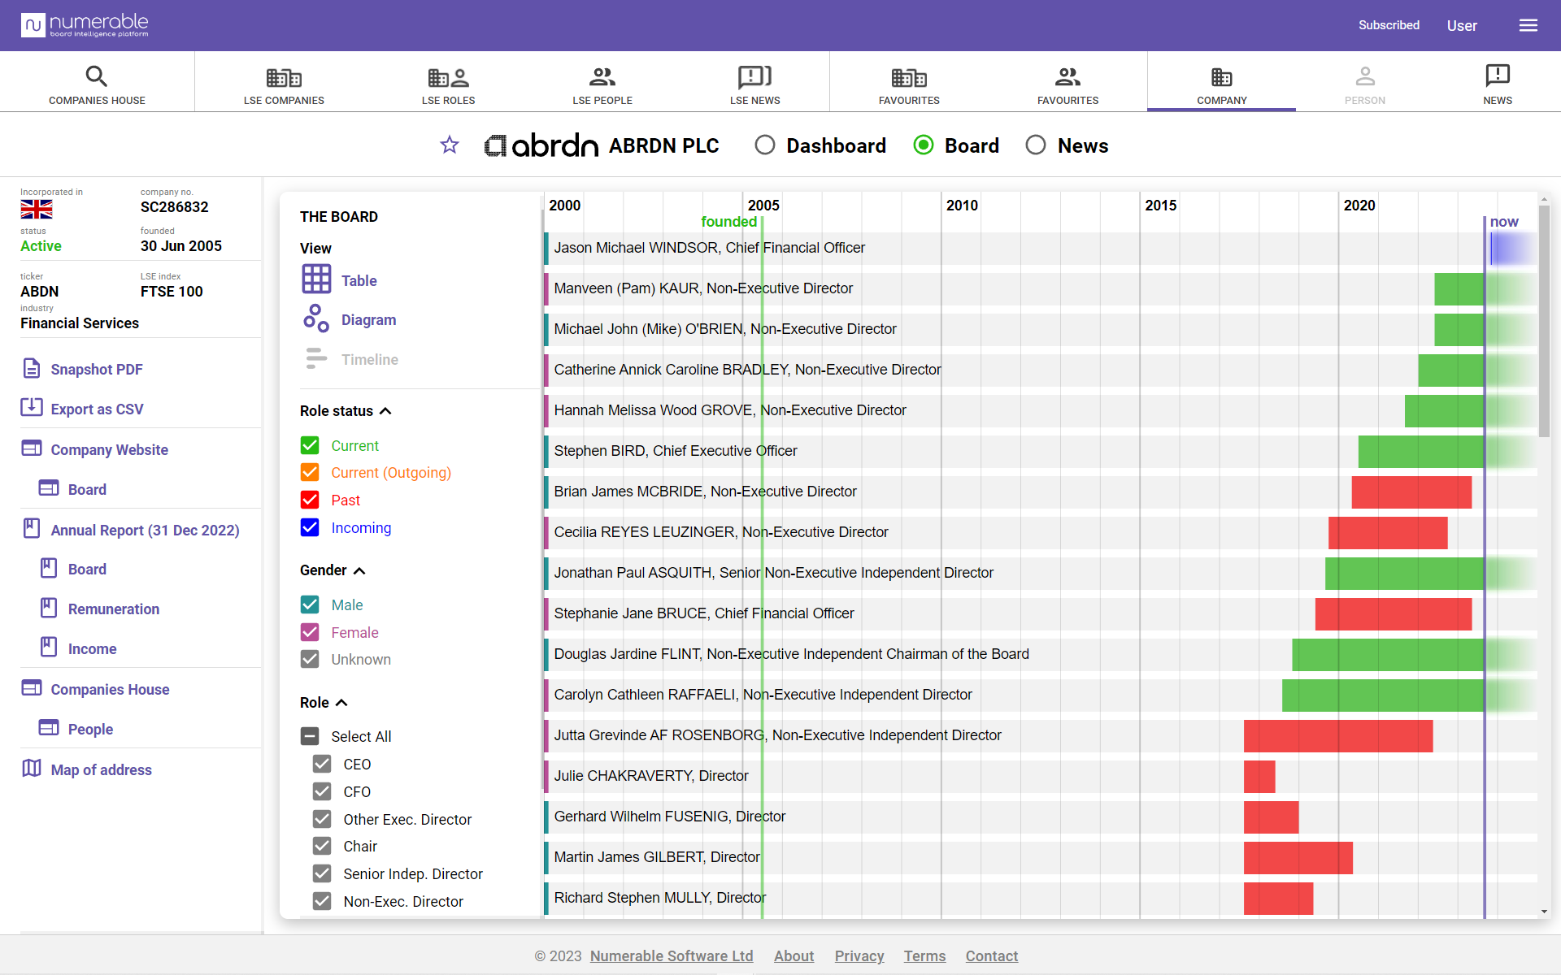Image resolution: width=1561 pixels, height=975 pixels.
Task: Click Jason Michael WINDSOR's blue incoming bar
Action: click(x=1513, y=249)
